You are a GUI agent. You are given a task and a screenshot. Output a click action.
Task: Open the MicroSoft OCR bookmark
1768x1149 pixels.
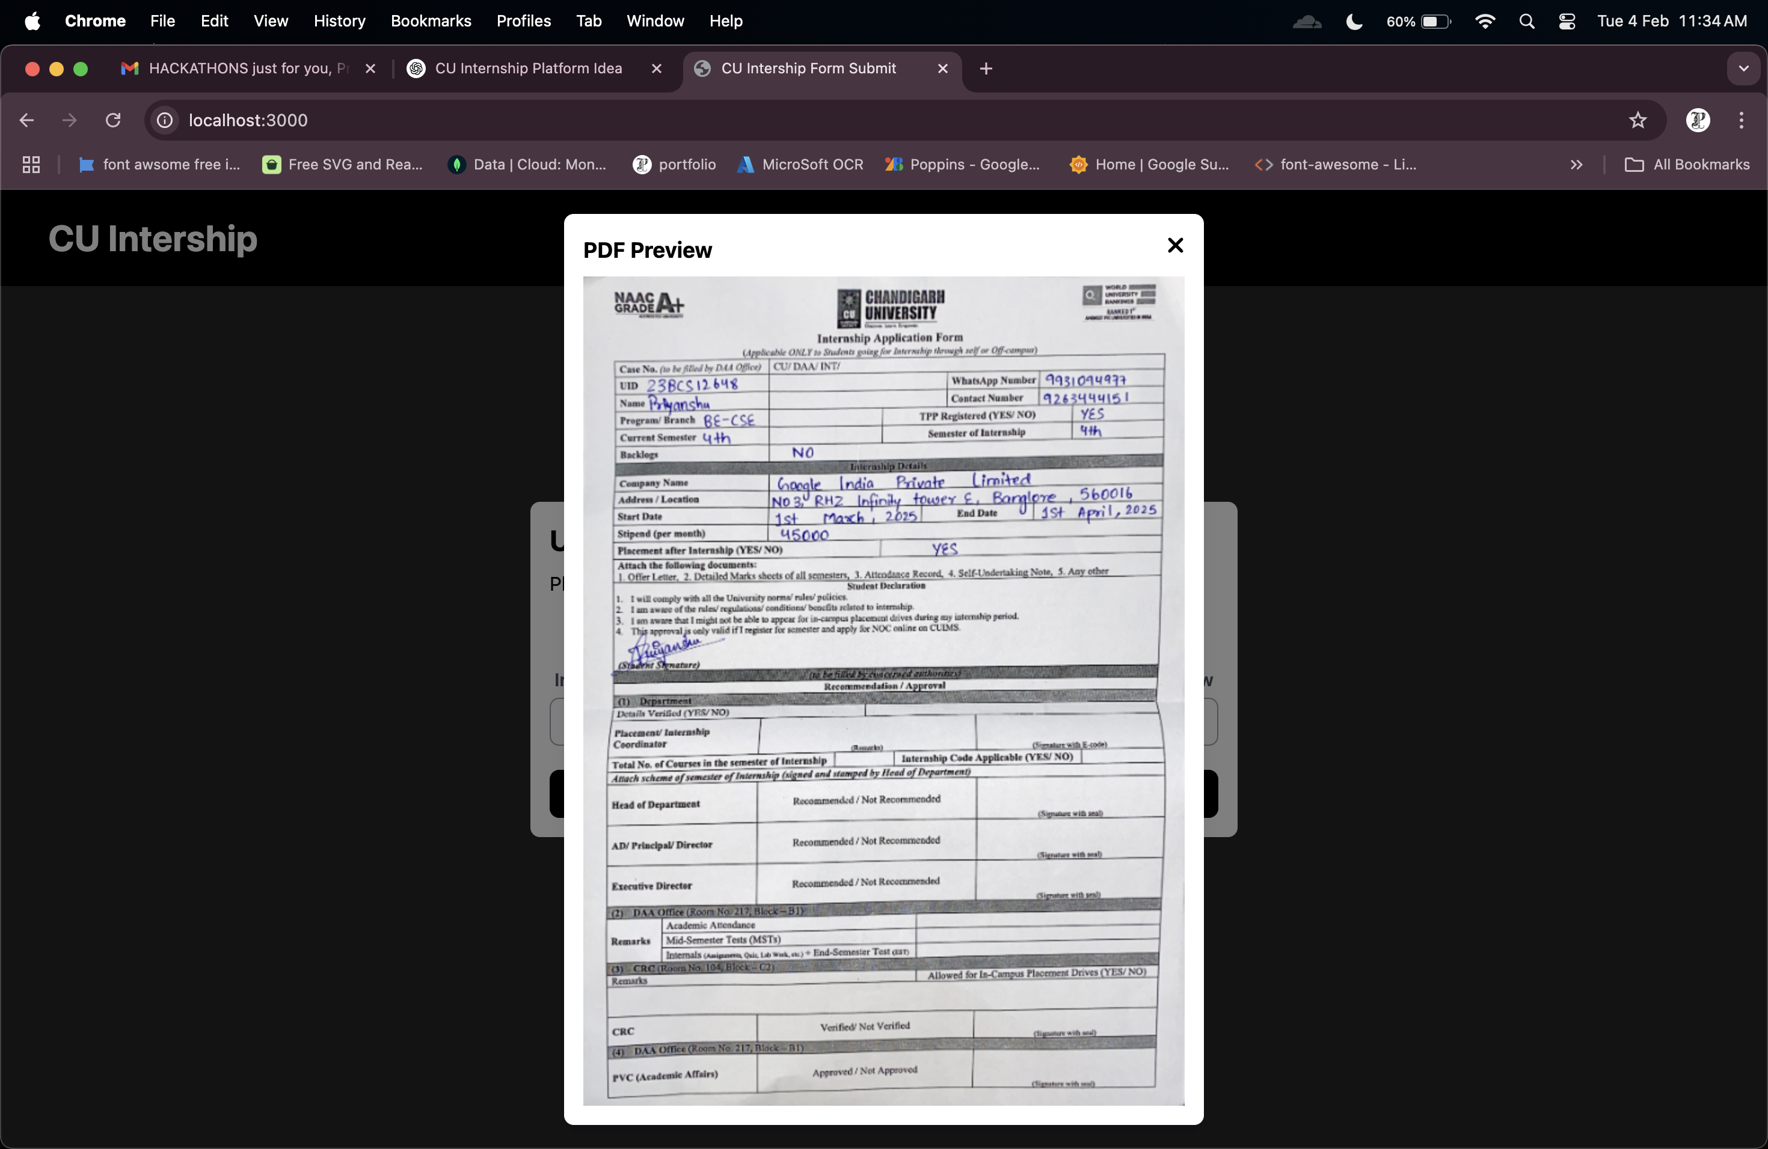(800, 165)
